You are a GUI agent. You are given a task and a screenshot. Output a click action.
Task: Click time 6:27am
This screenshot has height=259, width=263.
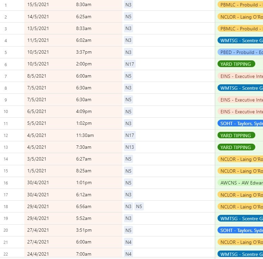84,159
